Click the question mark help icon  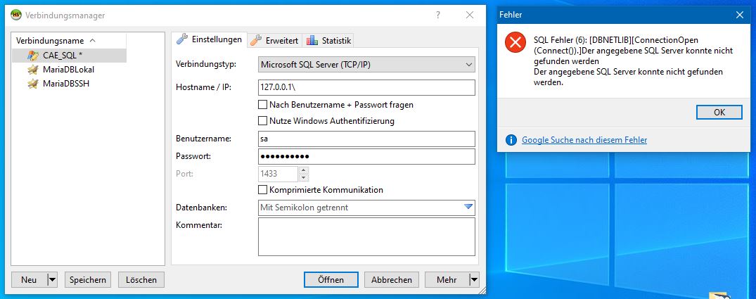click(x=438, y=15)
